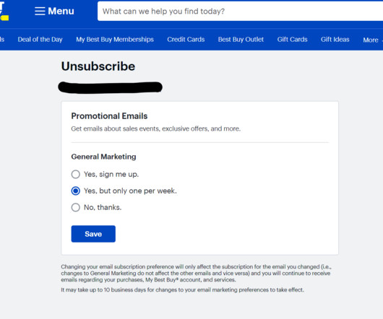This screenshot has width=383, height=319.
Task: Visit the Best Buy Outlet page
Action: [241, 40]
